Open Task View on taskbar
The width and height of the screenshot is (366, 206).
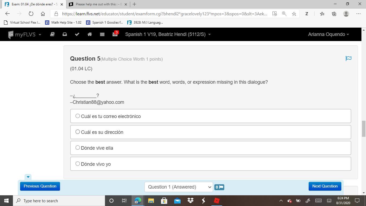tap(124, 201)
